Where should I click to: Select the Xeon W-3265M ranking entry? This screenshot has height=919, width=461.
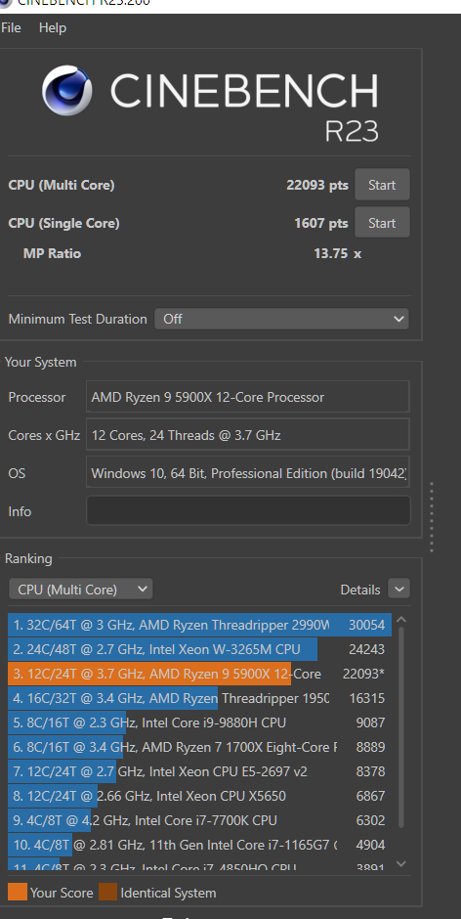200,649
